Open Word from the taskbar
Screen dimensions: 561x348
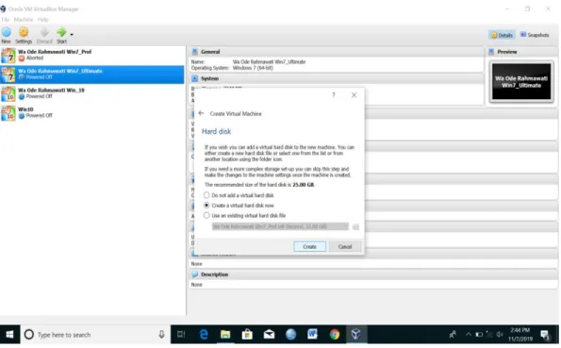[312, 335]
